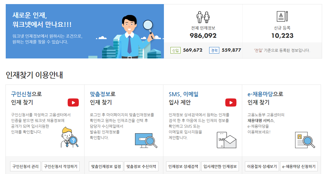Click the 인재찾기 이용안내 section title
This screenshot has width=327, height=174.
[34, 75]
